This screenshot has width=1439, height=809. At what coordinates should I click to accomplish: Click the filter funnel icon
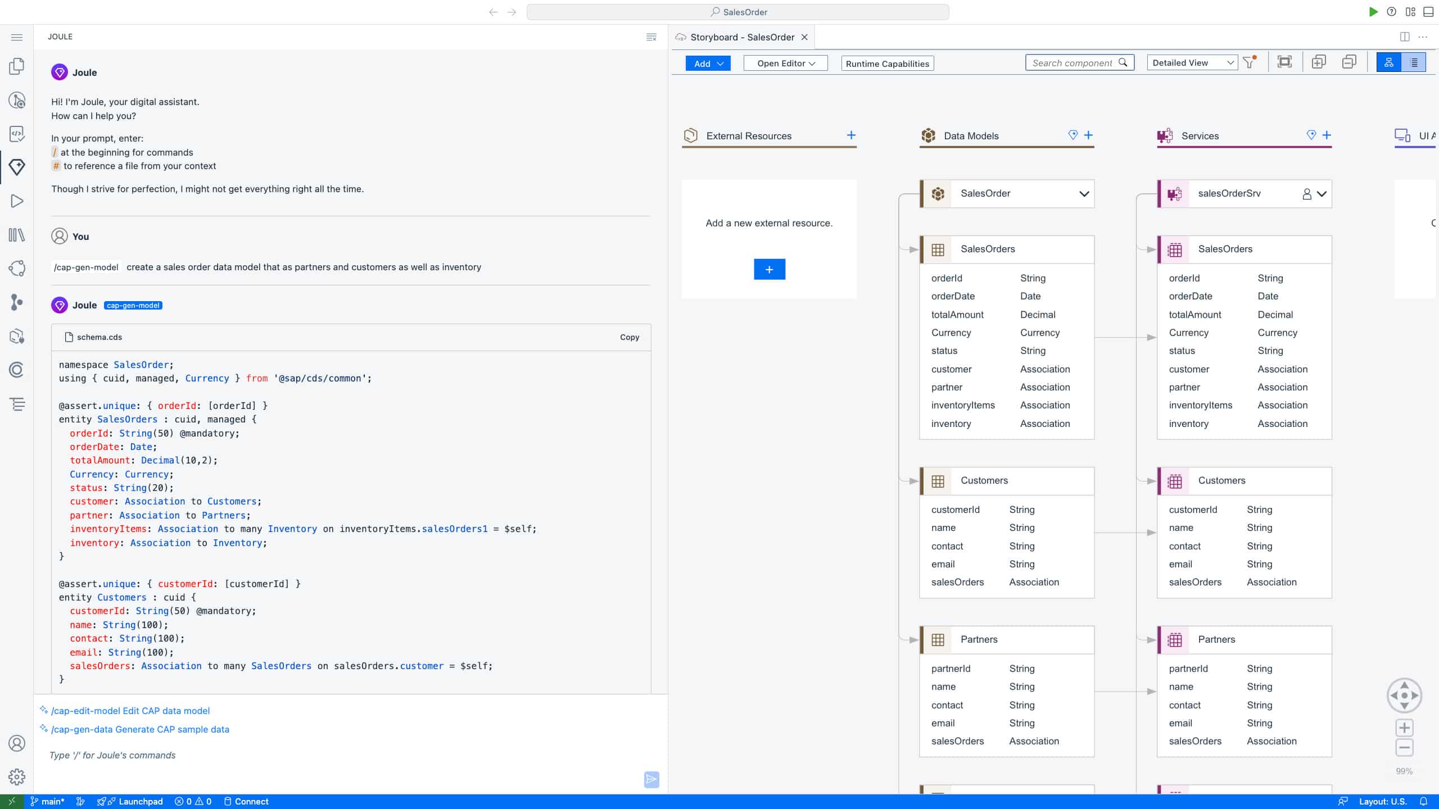(x=1249, y=62)
